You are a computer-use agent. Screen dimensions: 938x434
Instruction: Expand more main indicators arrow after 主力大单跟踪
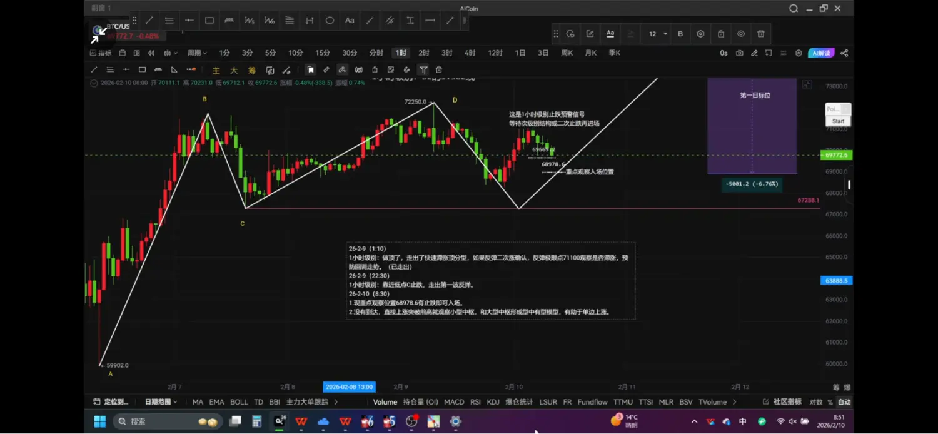point(336,402)
